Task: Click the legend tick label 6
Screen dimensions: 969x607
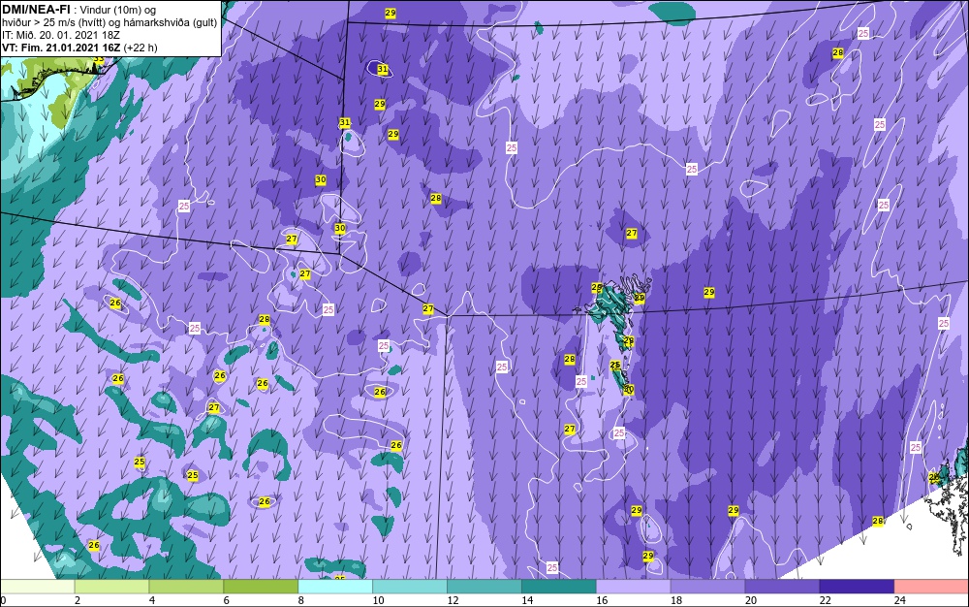Action: tap(226, 600)
